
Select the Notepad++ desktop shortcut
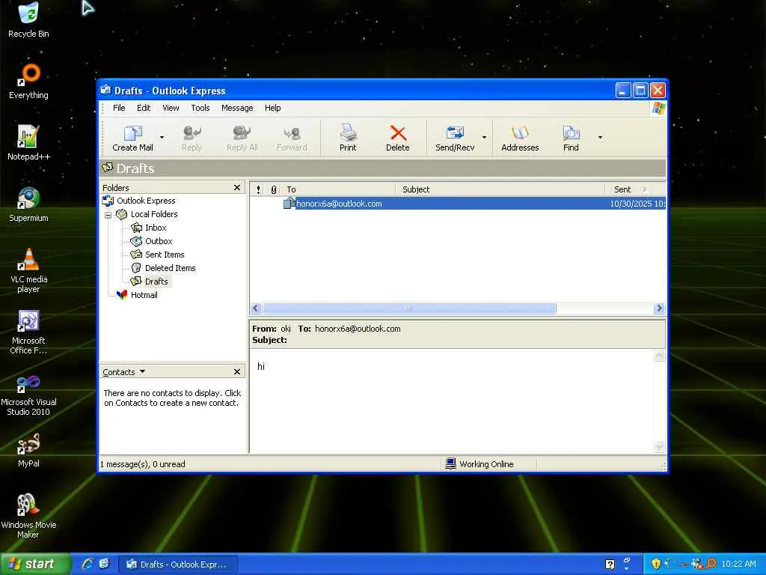(x=28, y=143)
